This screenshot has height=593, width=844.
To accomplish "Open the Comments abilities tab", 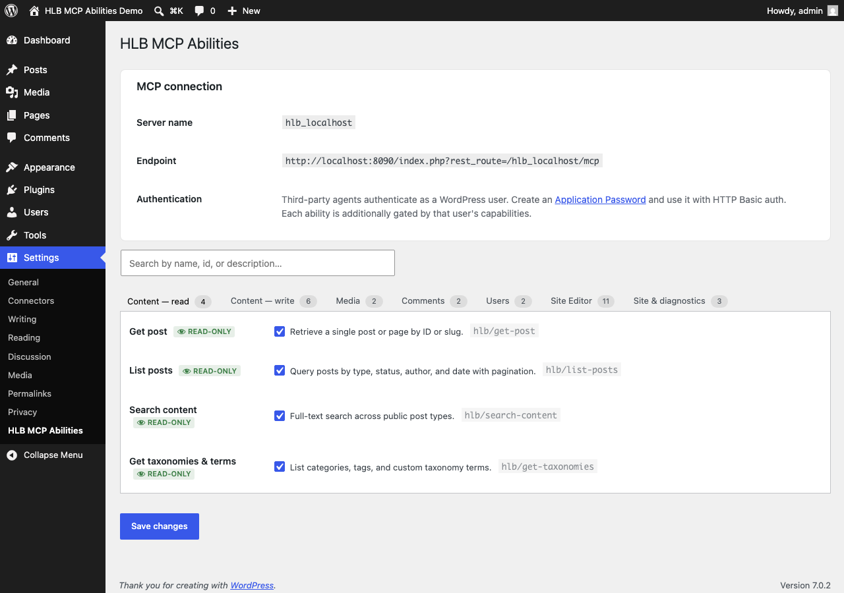I will (x=435, y=301).
